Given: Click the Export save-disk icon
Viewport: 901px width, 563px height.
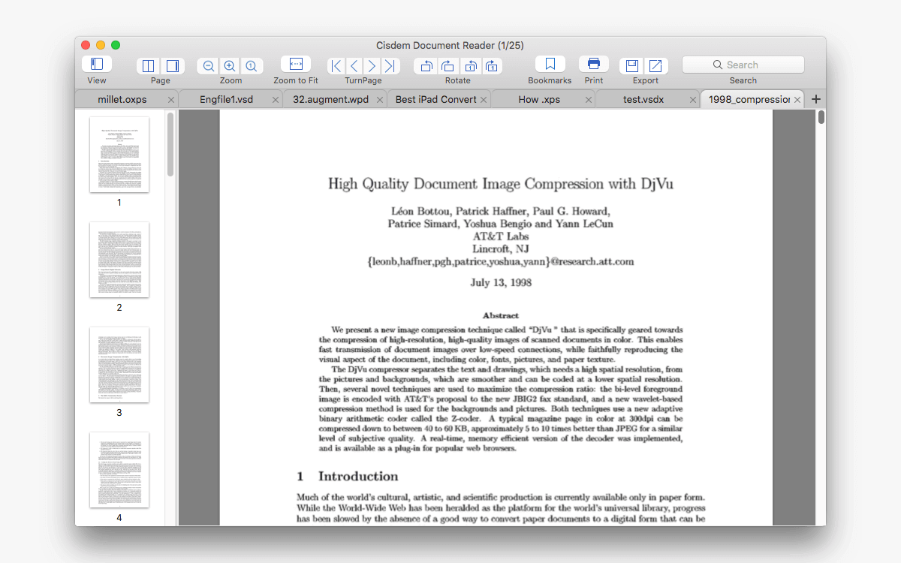Looking at the screenshot, I should tap(632, 66).
